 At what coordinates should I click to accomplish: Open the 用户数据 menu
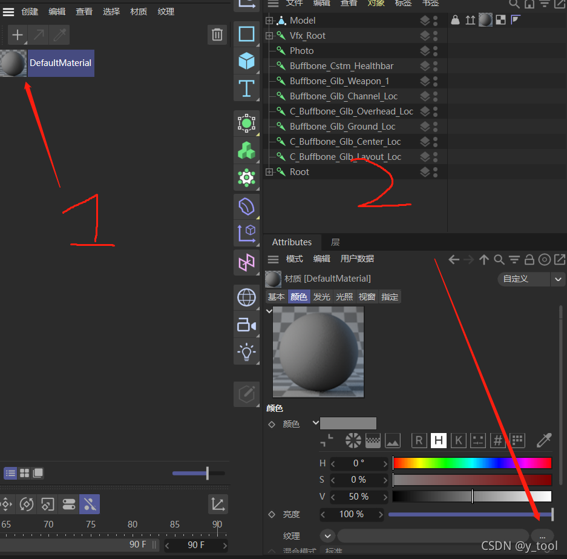point(357,259)
